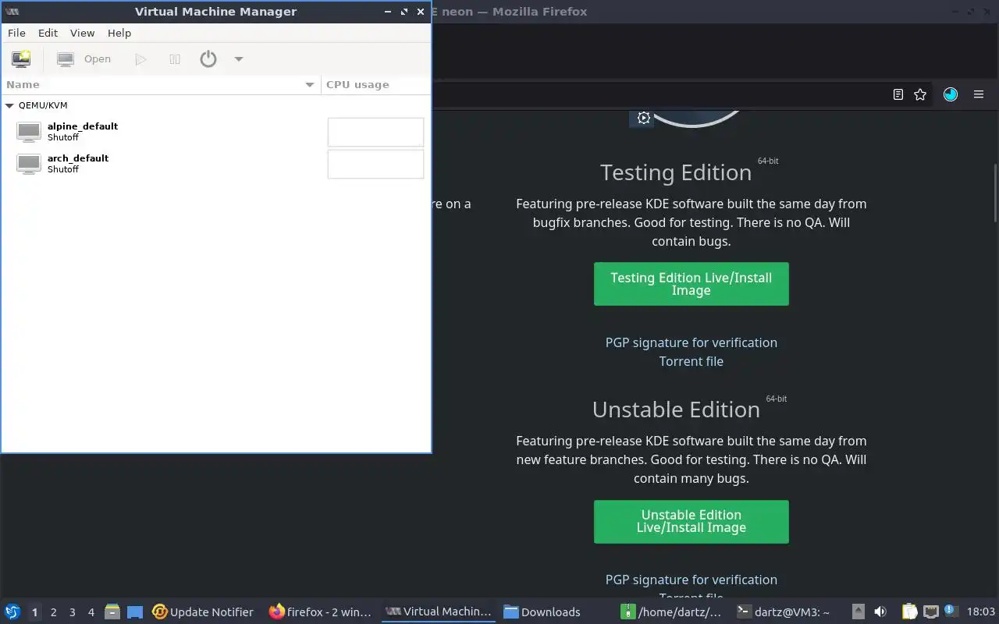Click arch_default CPU usage graph
Screen dimensions: 999x624
click(x=375, y=164)
